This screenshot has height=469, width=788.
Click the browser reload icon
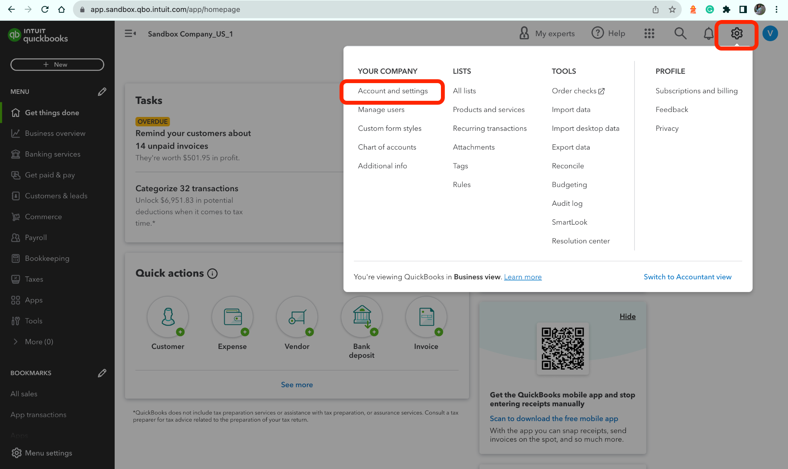(x=45, y=9)
